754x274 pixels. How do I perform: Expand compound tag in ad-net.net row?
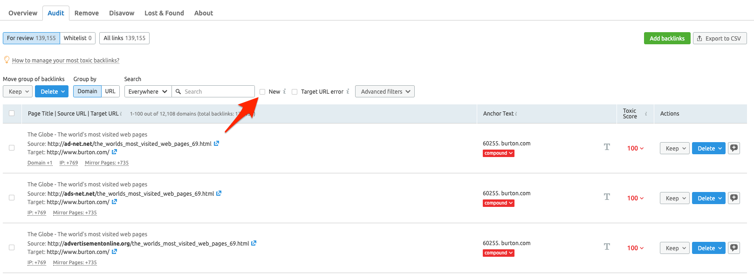[x=499, y=153]
